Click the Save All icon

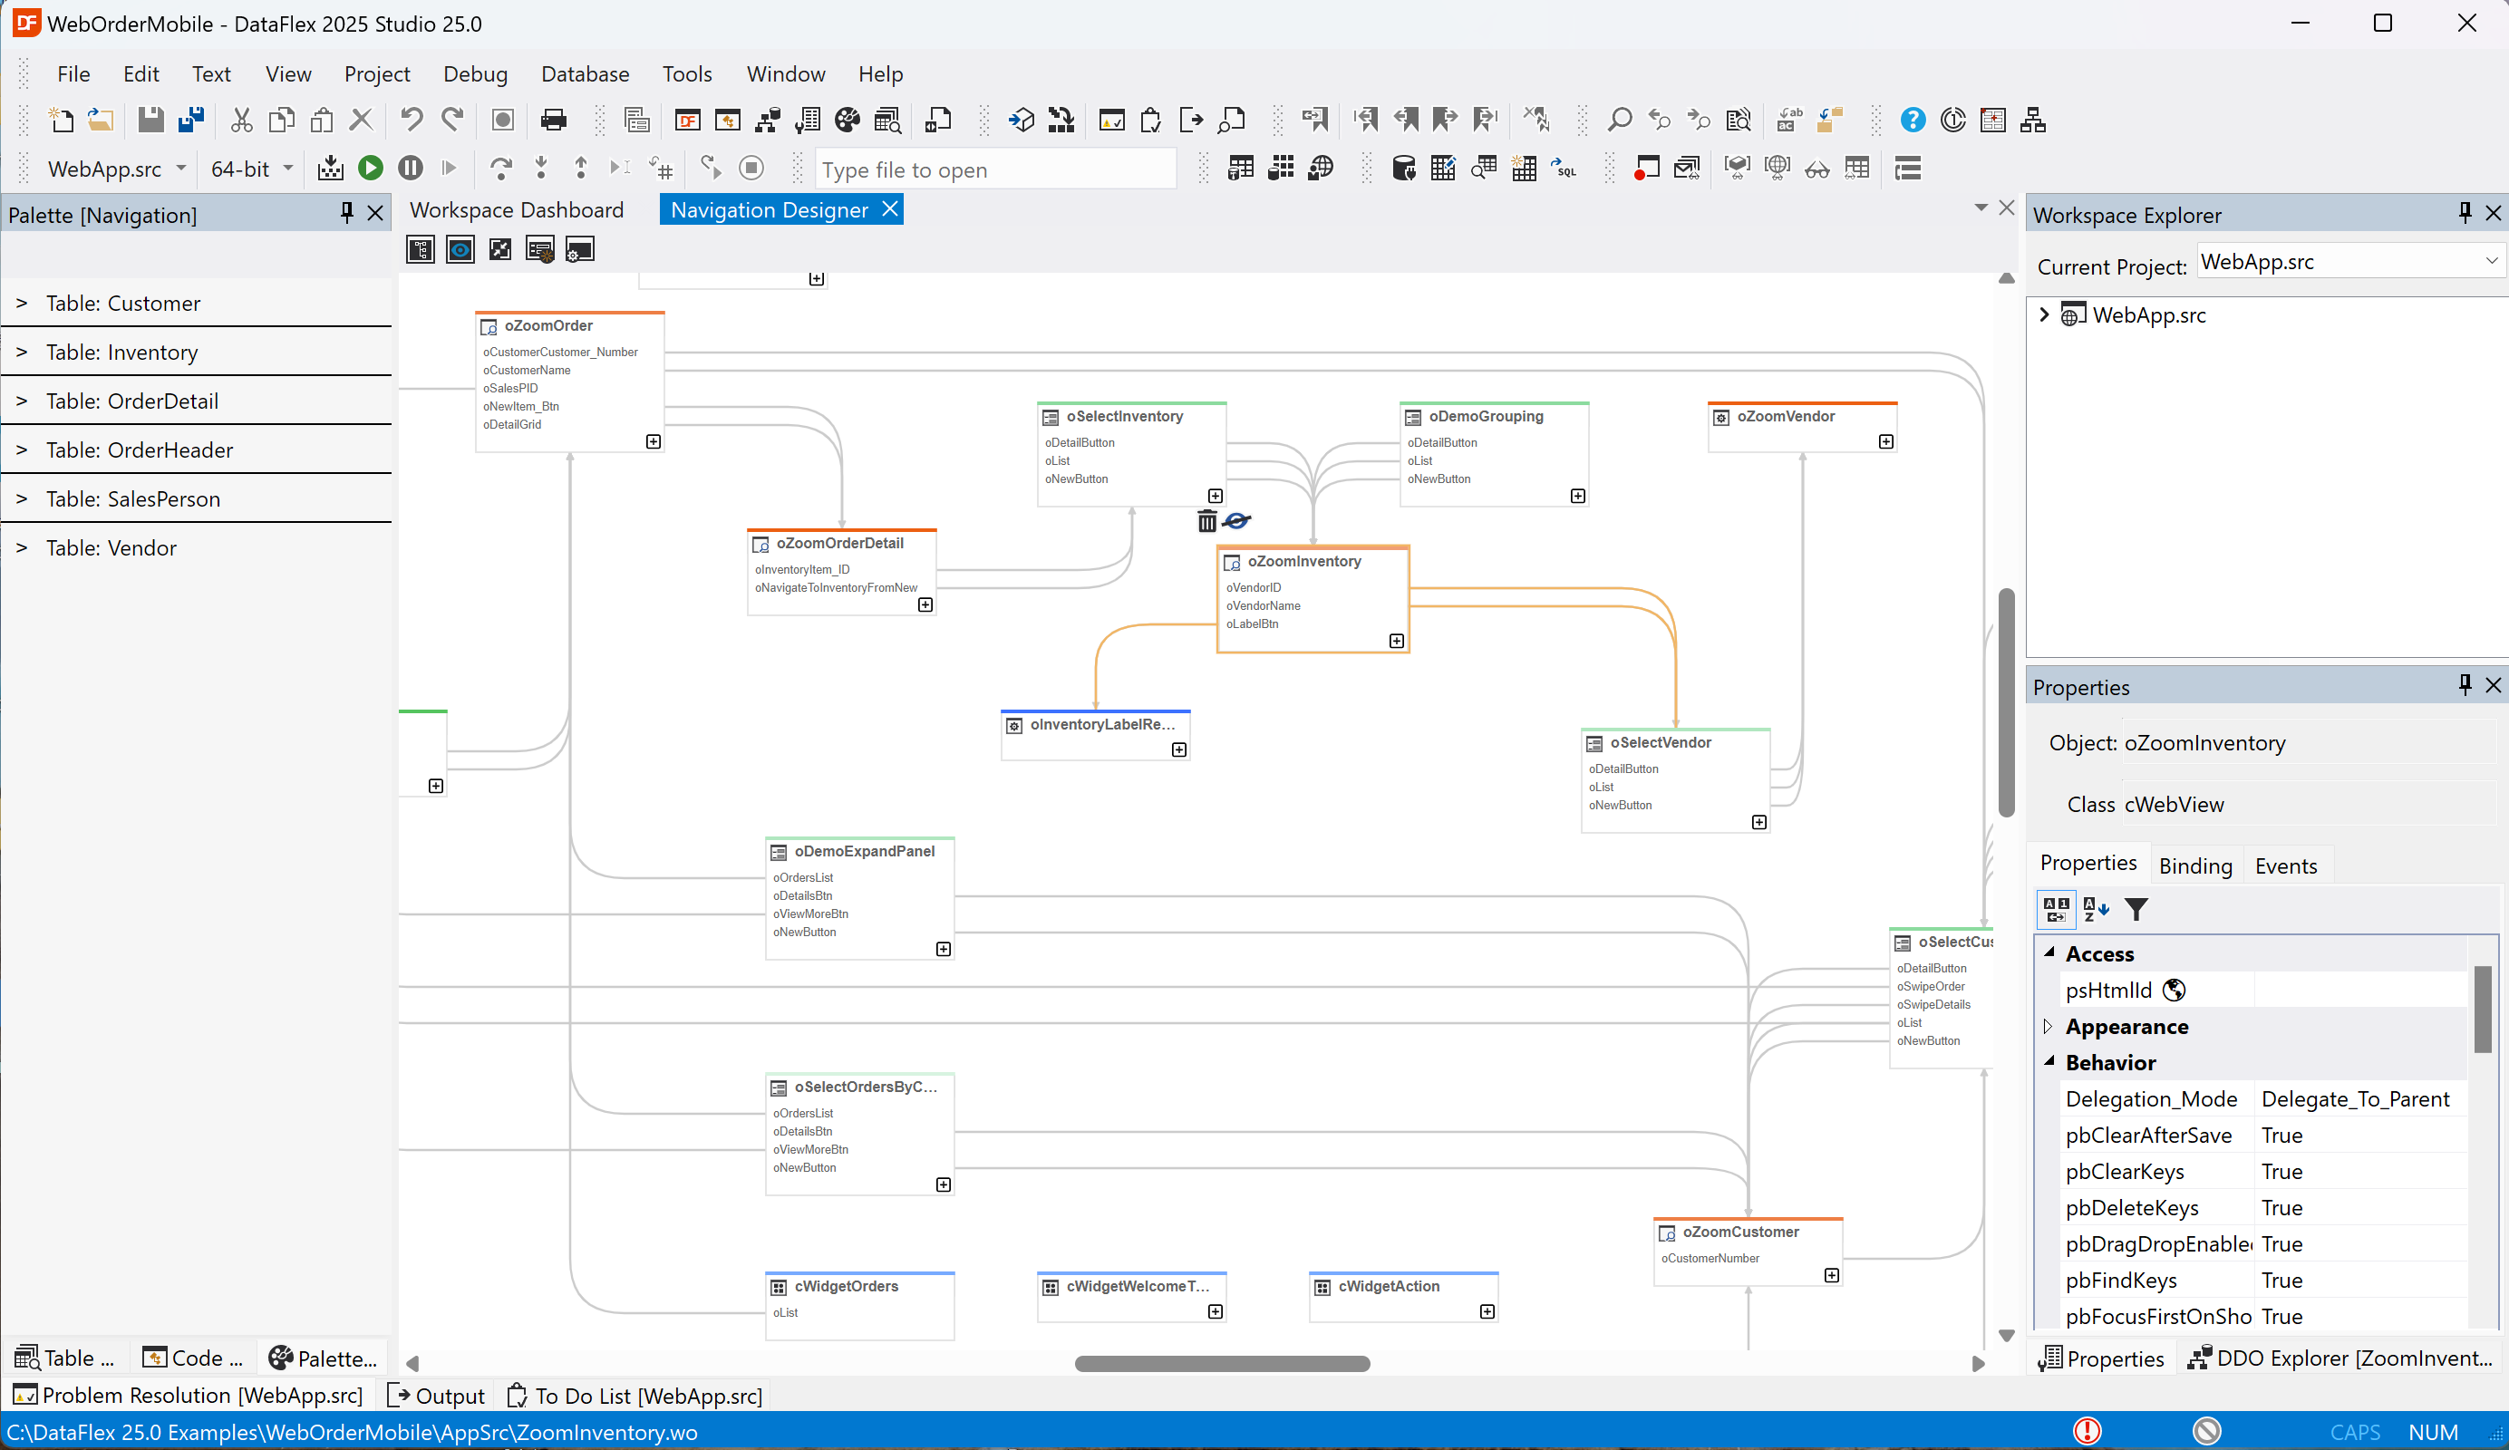pos(191,121)
